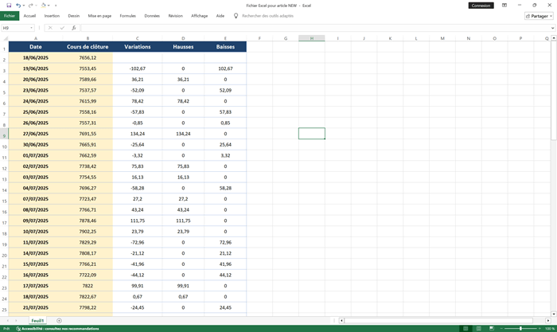Add a new sheet with the plus icon
Screen dimensions: 557x332
pos(59,321)
